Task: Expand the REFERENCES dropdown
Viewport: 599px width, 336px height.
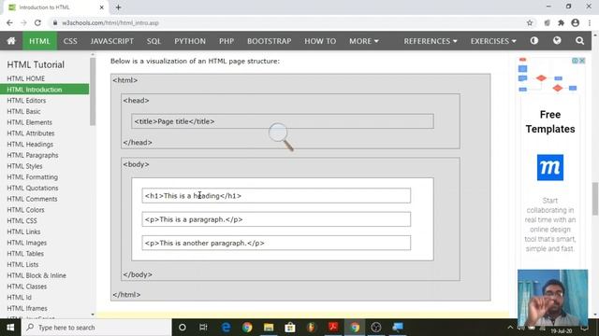Action: tap(431, 41)
